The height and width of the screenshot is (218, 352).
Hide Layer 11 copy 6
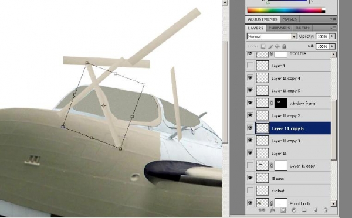click(x=250, y=128)
